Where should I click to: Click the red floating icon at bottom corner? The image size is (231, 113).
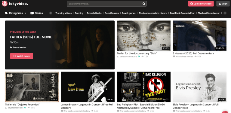coord(225,112)
